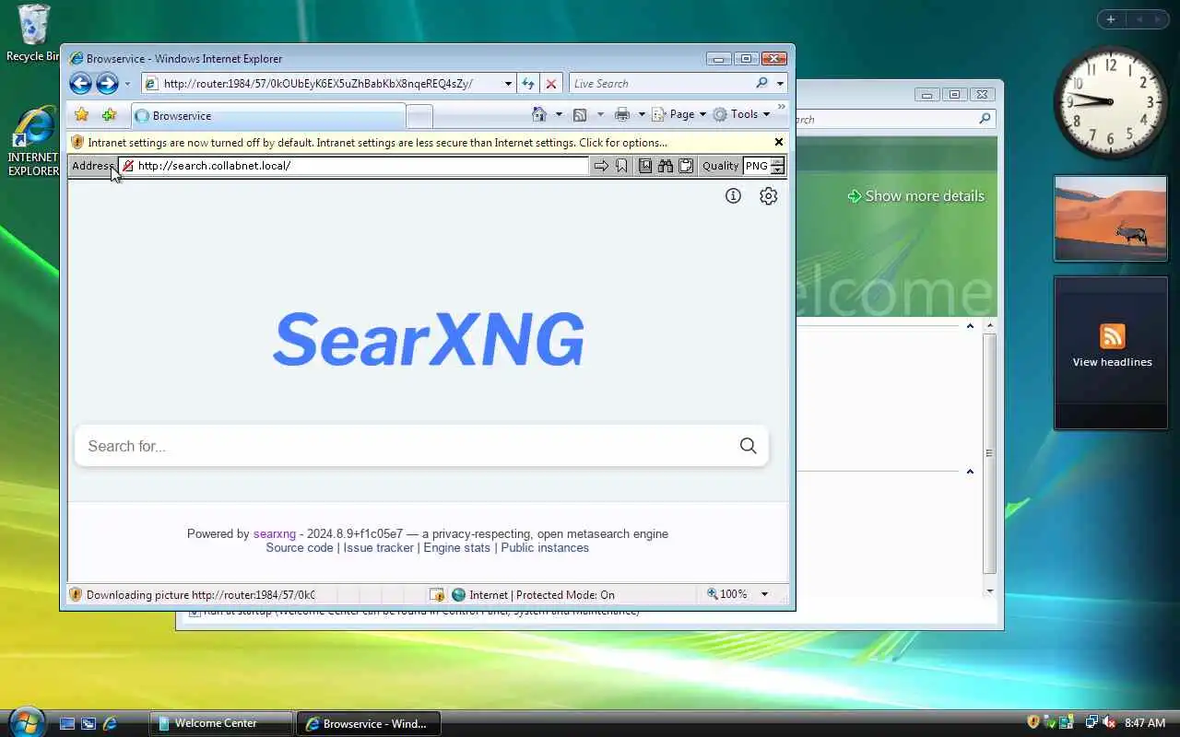Click the status bar pop-up blocker icon
Image resolution: width=1180 pixels, height=737 pixels.
(x=437, y=594)
